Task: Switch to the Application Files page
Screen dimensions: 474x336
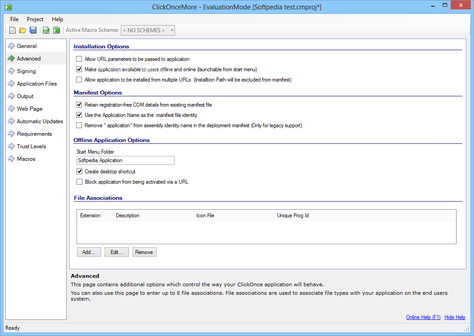Action: click(37, 83)
